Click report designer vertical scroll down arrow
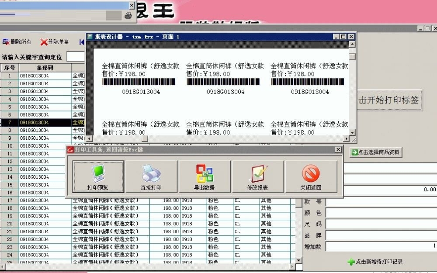437x273 pixels. [352, 133]
